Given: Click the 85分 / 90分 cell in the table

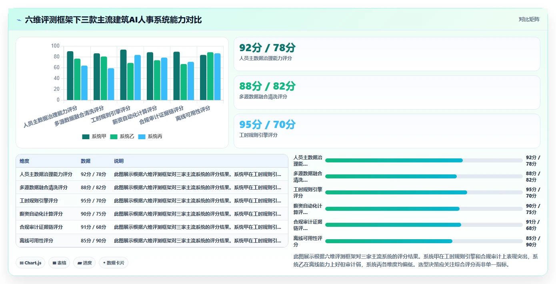Looking at the screenshot, I should (x=94, y=241).
